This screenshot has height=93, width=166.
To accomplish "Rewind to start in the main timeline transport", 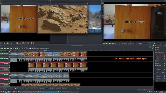I will (1, 49).
